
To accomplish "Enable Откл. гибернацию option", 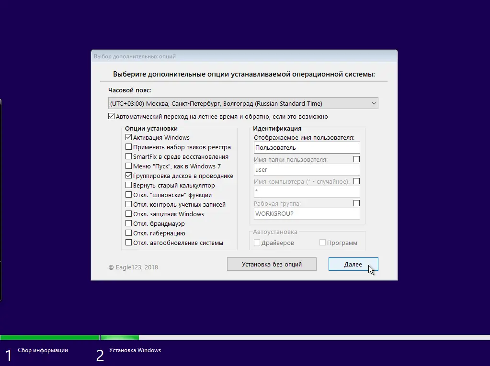I will (128, 233).
